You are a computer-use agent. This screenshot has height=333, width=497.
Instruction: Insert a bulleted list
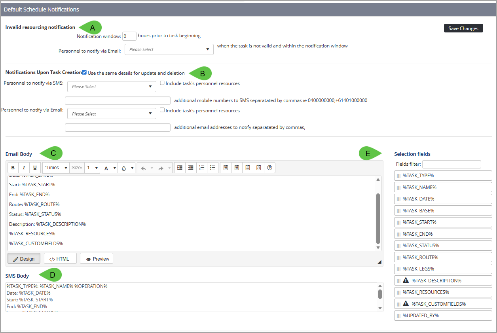point(212,168)
